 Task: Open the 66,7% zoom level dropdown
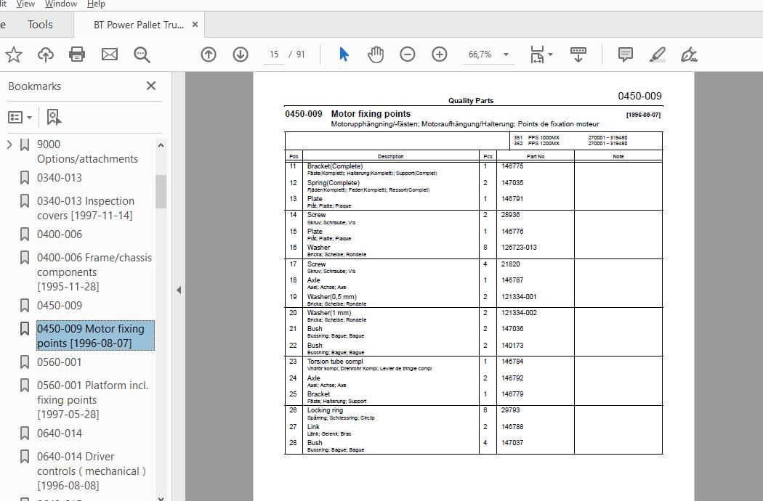click(x=506, y=54)
